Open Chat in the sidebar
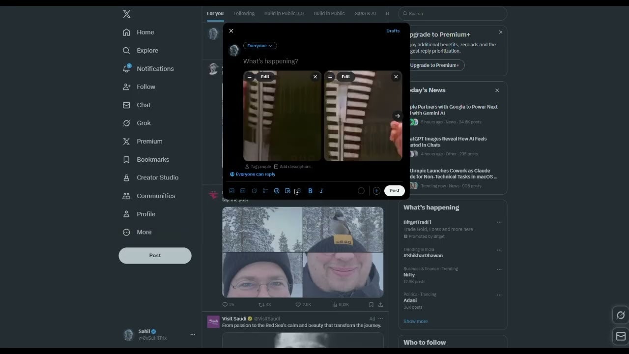 point(137,105)
